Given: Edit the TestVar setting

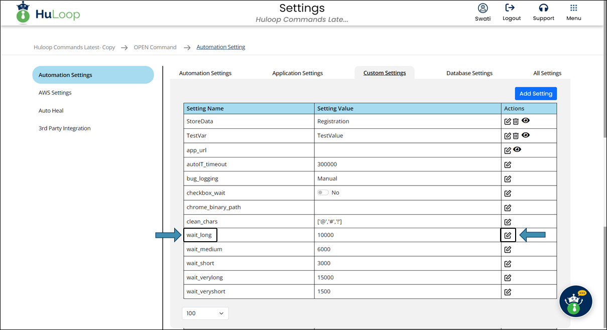Looking at the screenshot, I should (x=508, y=136).
